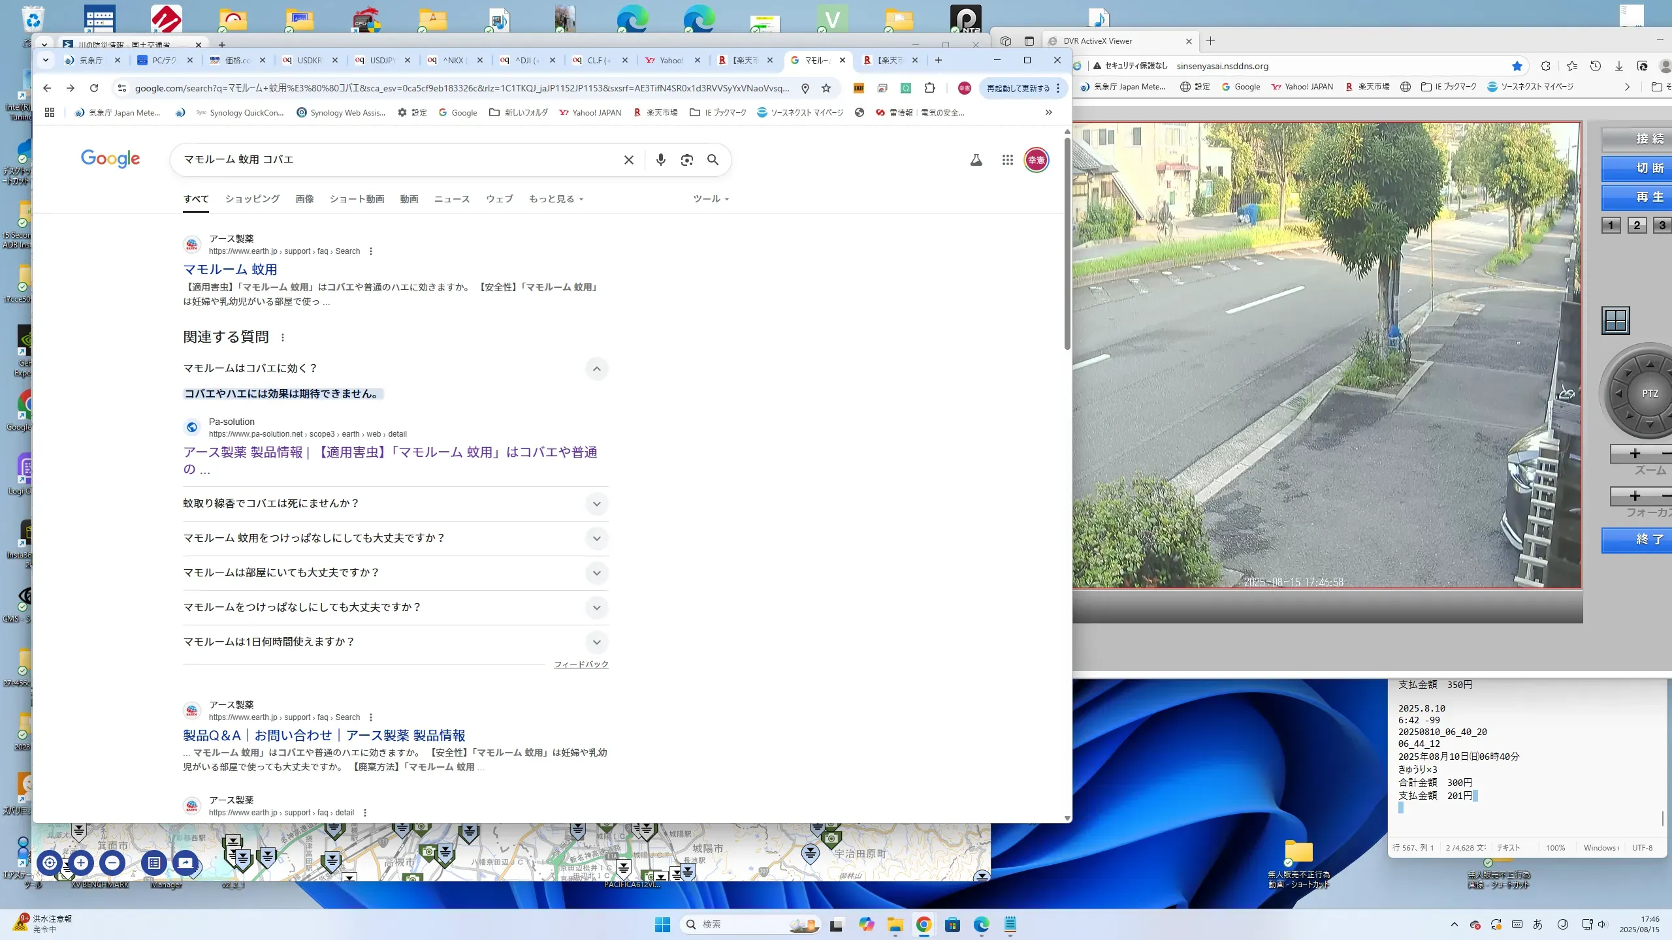Collapse マモルームはコバエに効く？ question
This screenshot has height=940, width=1672.
coord(596,369)
